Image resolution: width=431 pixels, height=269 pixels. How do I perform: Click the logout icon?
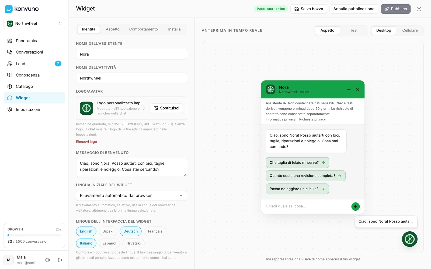60,260
